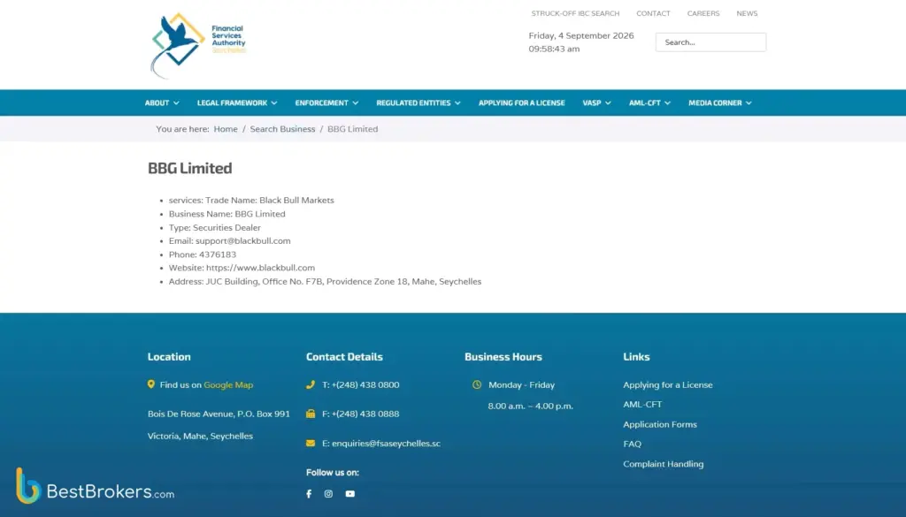Click the Financial Services Authority logo
The width and height of the screenshot is (906, 517).
click(198, 46)
